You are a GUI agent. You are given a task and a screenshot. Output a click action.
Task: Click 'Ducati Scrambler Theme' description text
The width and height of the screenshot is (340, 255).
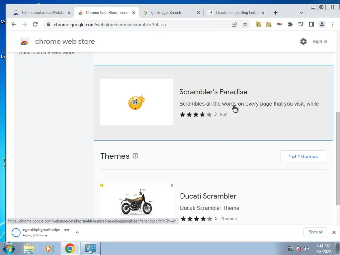coord(210,208)
